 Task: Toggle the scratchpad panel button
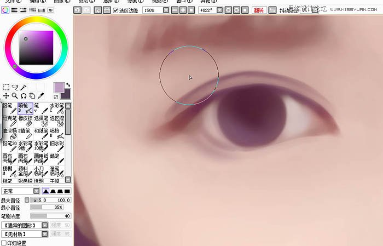tap(50, 10)
